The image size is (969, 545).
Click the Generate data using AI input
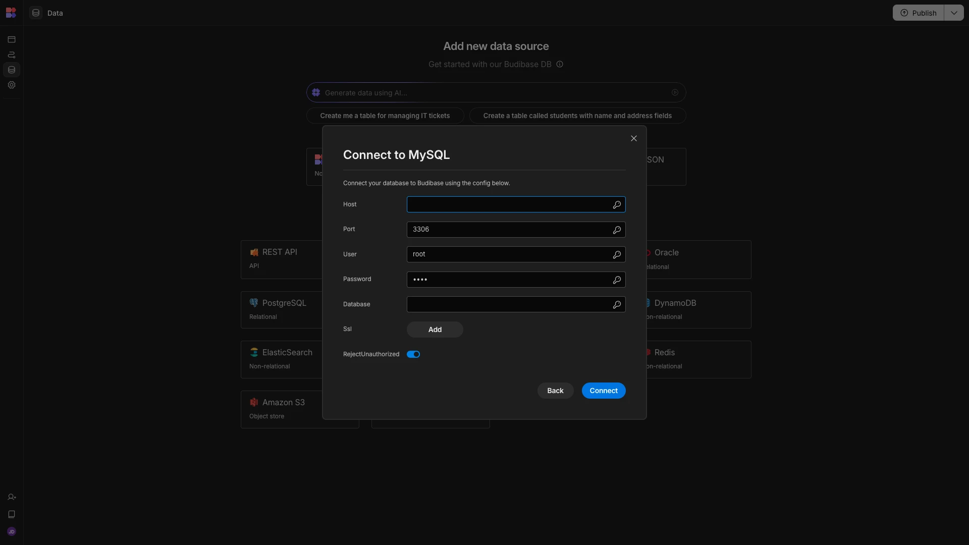click(496, 92)
